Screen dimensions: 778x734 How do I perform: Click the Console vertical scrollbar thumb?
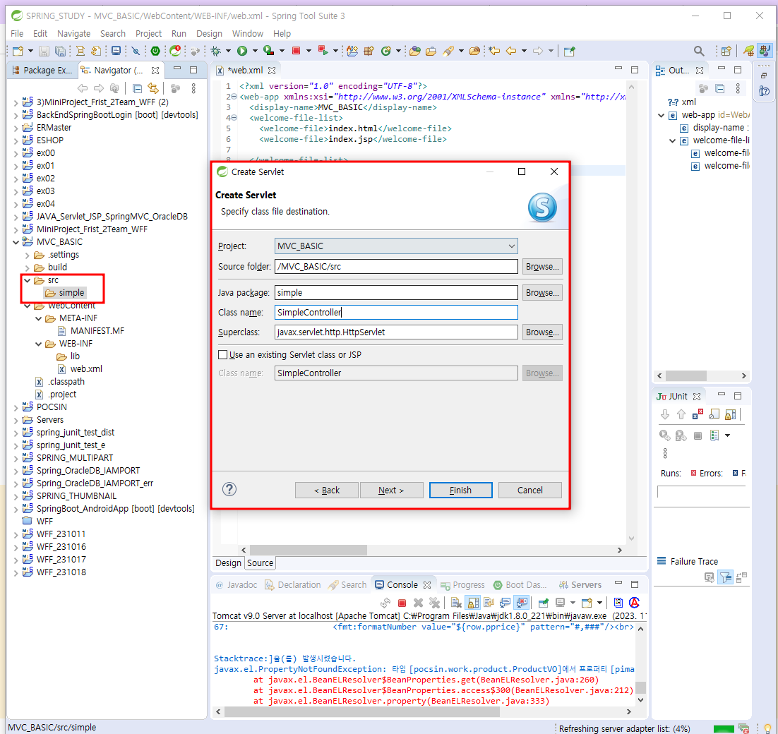coord(640,687)
